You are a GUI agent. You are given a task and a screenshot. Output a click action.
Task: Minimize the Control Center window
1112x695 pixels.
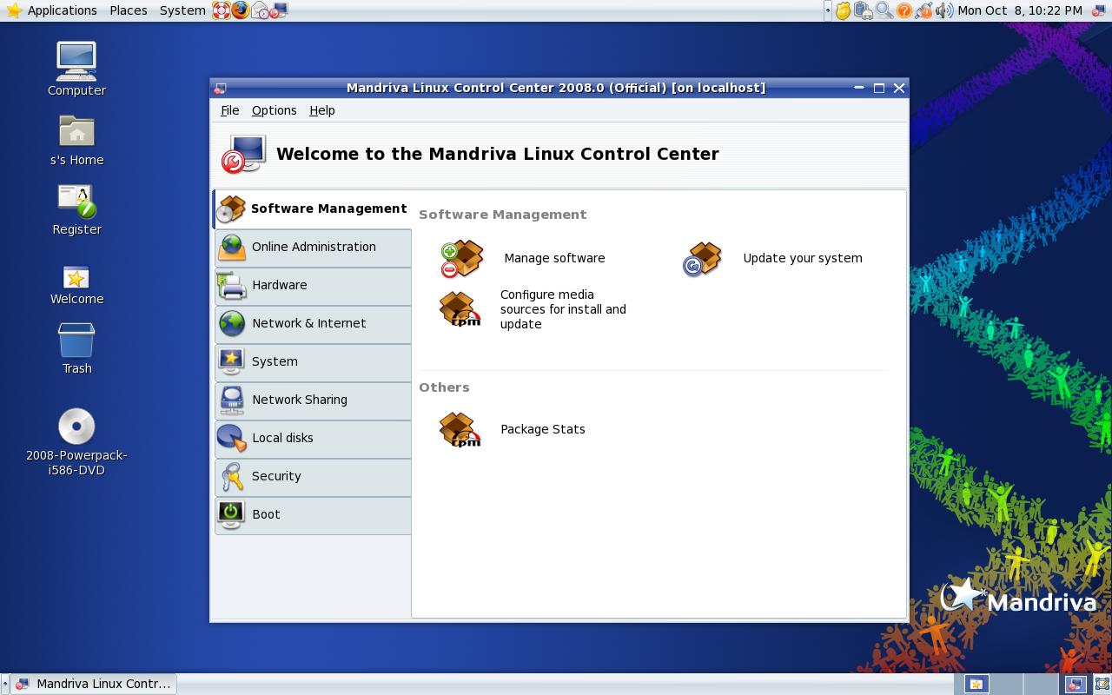(858, 88)
